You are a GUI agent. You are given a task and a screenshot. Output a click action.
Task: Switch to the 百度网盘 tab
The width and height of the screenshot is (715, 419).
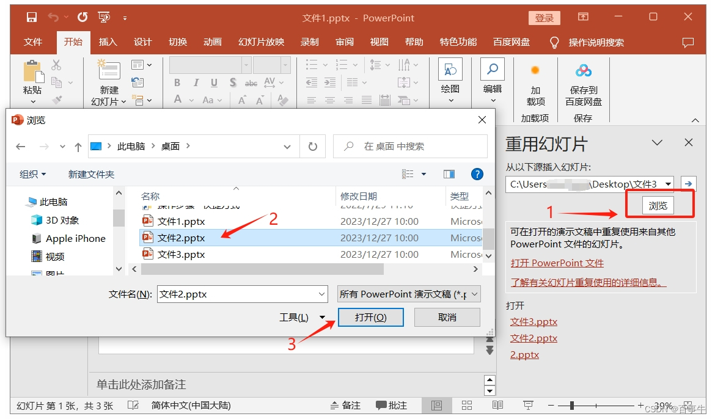pos(512,42)
